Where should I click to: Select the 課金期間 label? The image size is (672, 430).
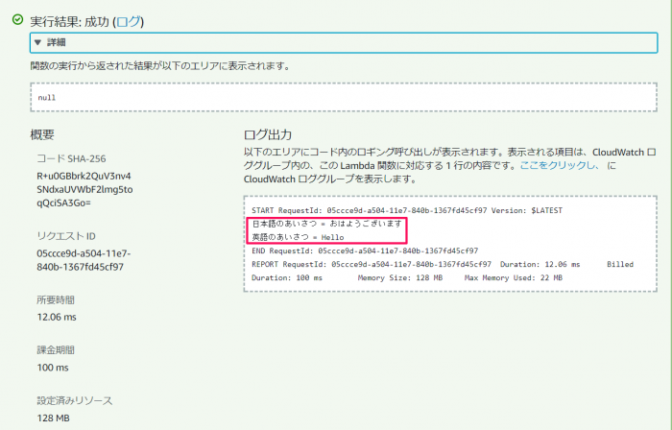56,350
